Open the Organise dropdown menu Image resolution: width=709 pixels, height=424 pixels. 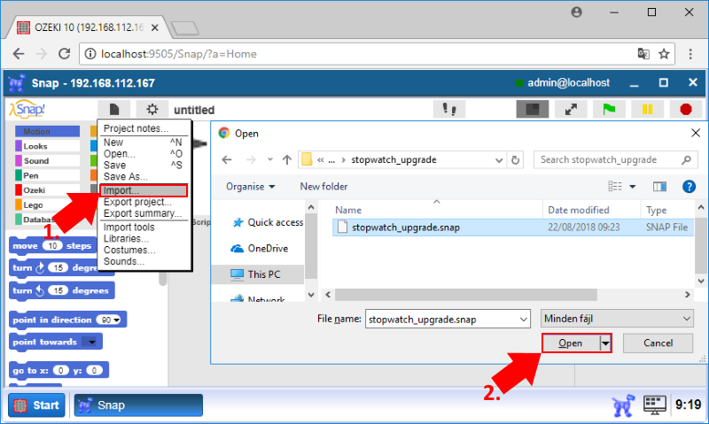251,187
